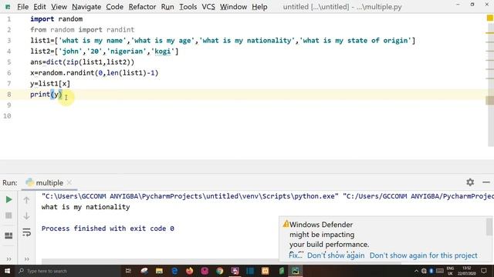Screen dimensions: 494x277
Task: Click the 'Fix...' link in notification
Action: 295,255
